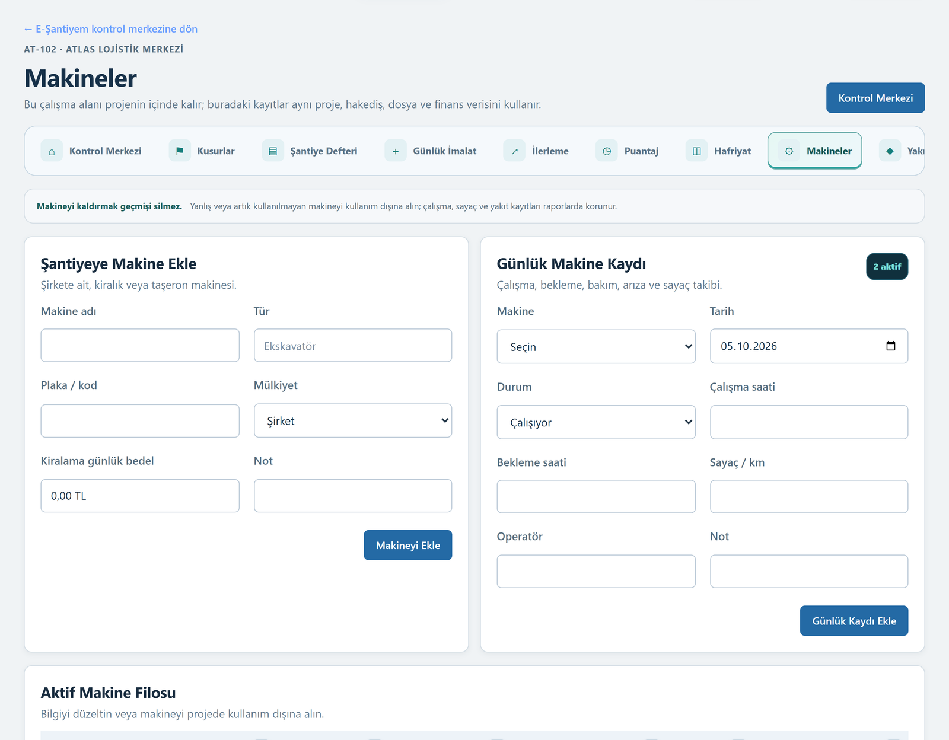Click the flag icon of Kusurlar tab
This screenshot has height=740, width=949.
click(180, 151)
